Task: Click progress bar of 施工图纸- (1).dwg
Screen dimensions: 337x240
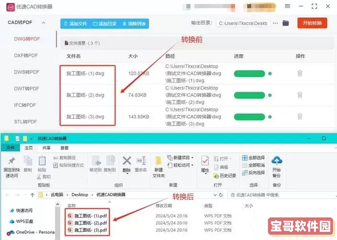Action: 249,73
